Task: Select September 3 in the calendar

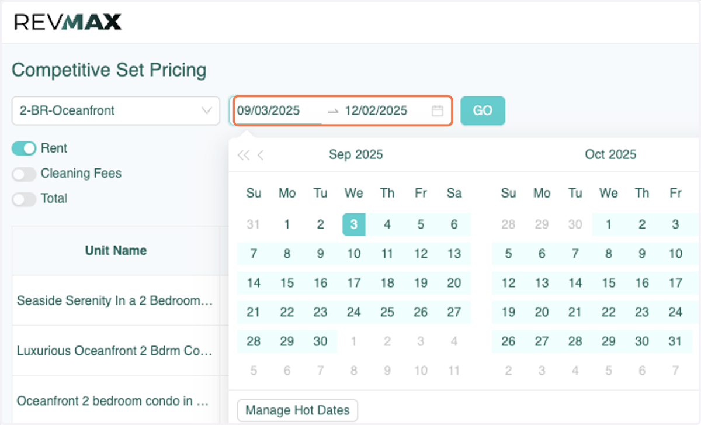Action: click(x=354, y=224)
